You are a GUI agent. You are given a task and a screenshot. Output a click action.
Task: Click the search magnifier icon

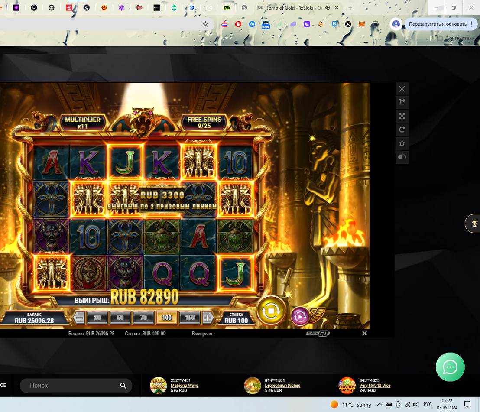point(123,386)
